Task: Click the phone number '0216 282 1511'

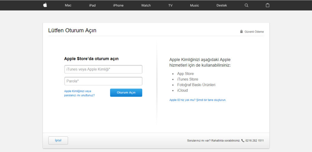Action: click(255, 141)
